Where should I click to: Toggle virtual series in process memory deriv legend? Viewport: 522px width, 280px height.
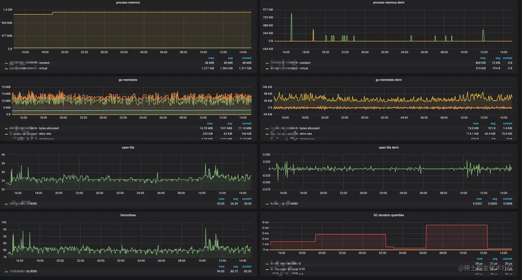(289, 68)
